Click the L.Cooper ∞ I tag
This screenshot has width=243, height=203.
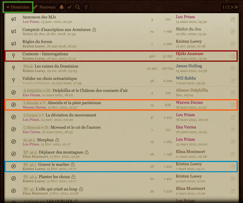33,115
